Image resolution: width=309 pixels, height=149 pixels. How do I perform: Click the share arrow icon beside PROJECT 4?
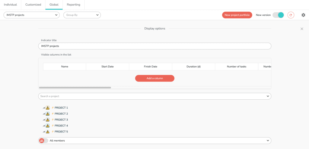[x=44, y=126]
